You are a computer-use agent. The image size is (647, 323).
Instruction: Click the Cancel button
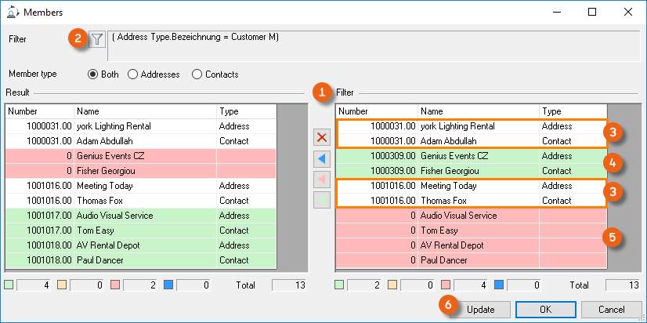(611, 309)
